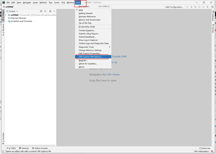Click the Locate/Scroll from Source icon

point(41,11)
